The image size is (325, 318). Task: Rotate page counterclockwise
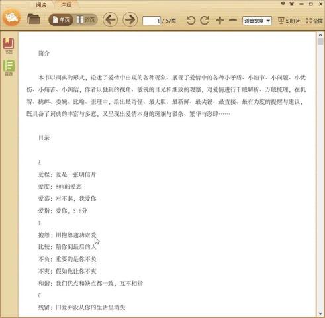click(191, 21)
